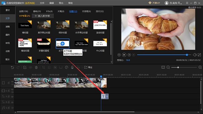Toggle lock on main video track
Image resolution: width=203 pixels, height=114 pixels.
[8, 83]
